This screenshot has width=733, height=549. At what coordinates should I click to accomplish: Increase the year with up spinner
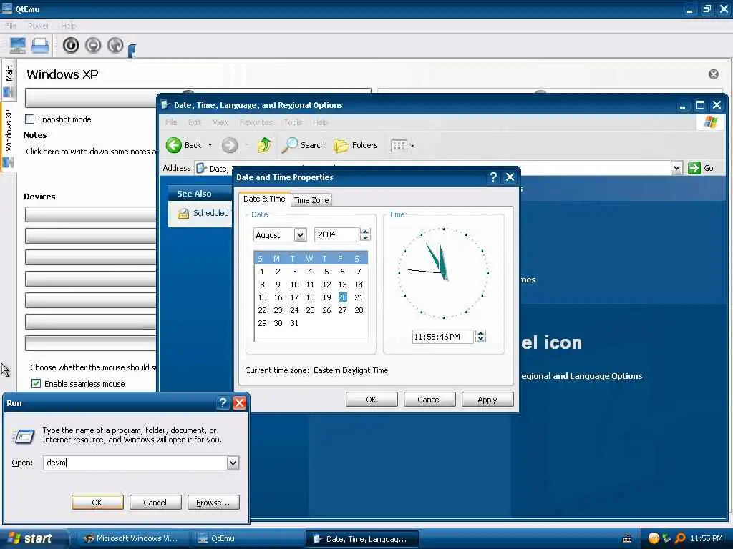(366, 232)
